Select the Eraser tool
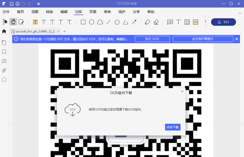This screenshot has width=244, height=157. click(156, 22)
